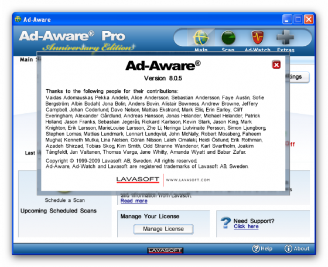Screen dimensions: 328x267
Task: Click the Manage License button
Action: [x=163, y=229]
